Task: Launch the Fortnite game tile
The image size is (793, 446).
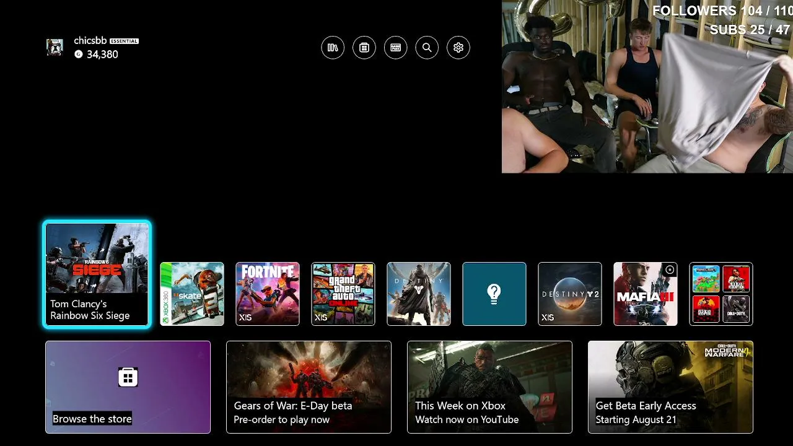Action: click(268, 294)
